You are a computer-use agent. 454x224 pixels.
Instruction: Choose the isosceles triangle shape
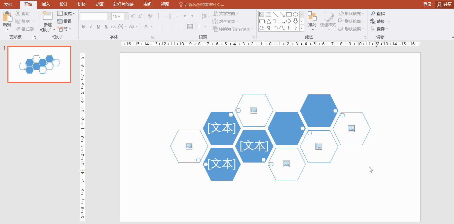tap(268, 21)
